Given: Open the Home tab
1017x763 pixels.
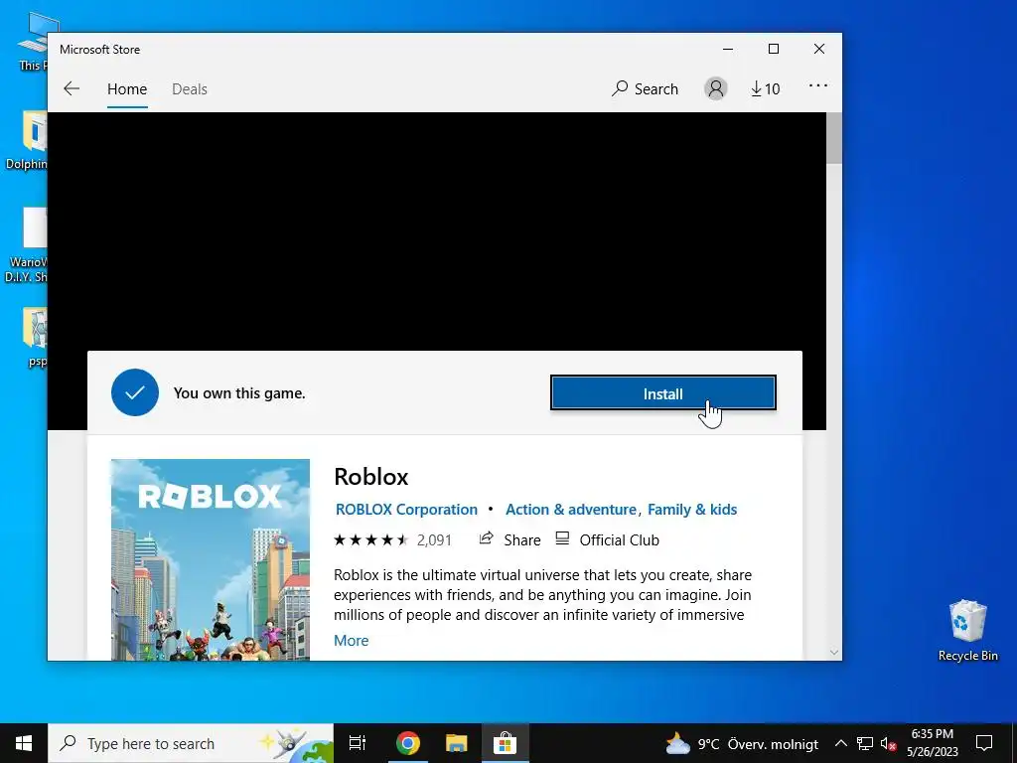Looking at the screenshot, I should tap(127, 88).
